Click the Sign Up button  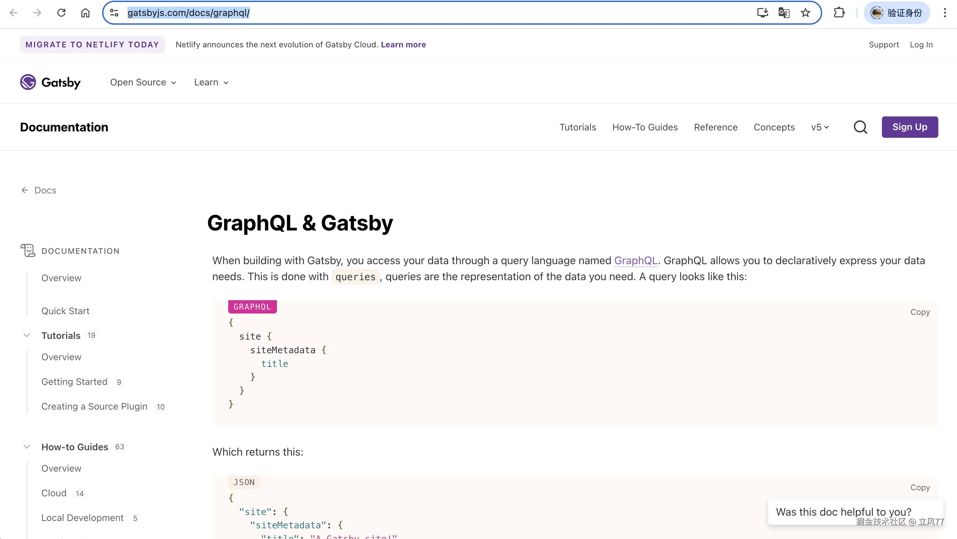(x=910, y=127)
